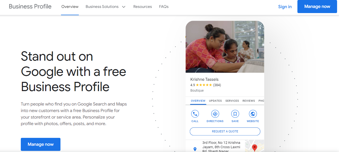Click the business photo thumbnail
Image resolution: width=339 pixels, height=152 pixels.
pos(225,47)
